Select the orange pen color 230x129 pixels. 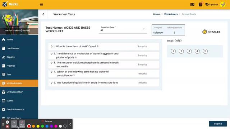pos(33,126)
